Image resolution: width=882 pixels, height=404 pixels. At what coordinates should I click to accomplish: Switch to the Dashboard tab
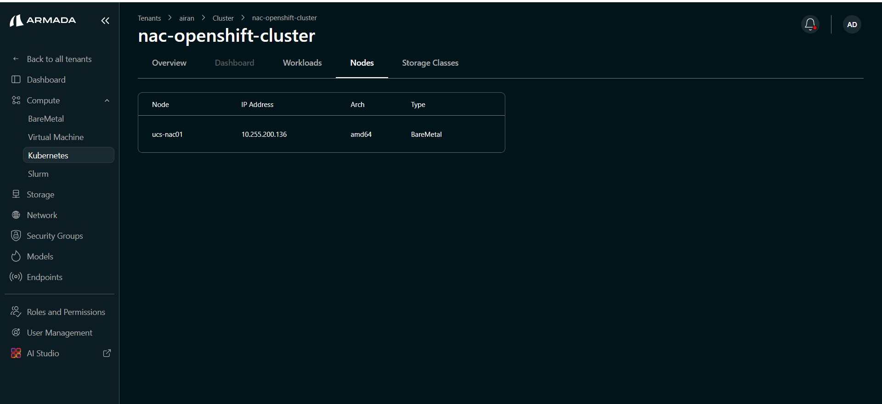234,63
